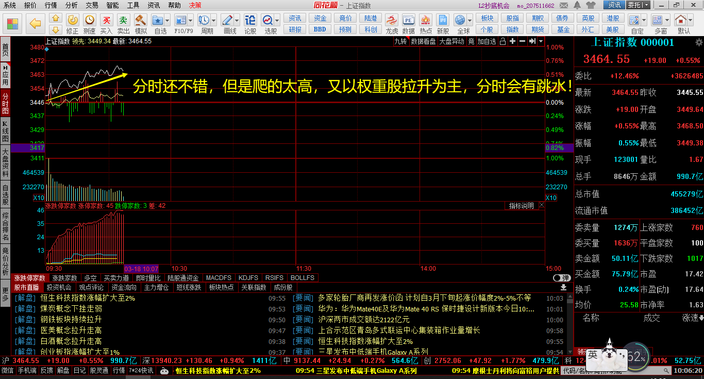
Task: Toggle the 弹 popup switch
Action: (x=562, y=278)
